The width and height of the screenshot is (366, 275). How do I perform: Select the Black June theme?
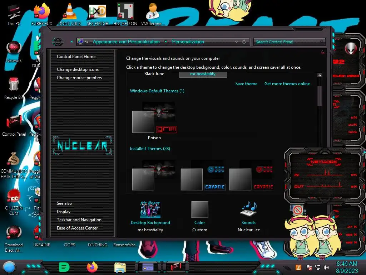point(154,74)
